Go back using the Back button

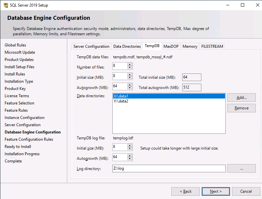pyautogui.click(x=185, y=191)
